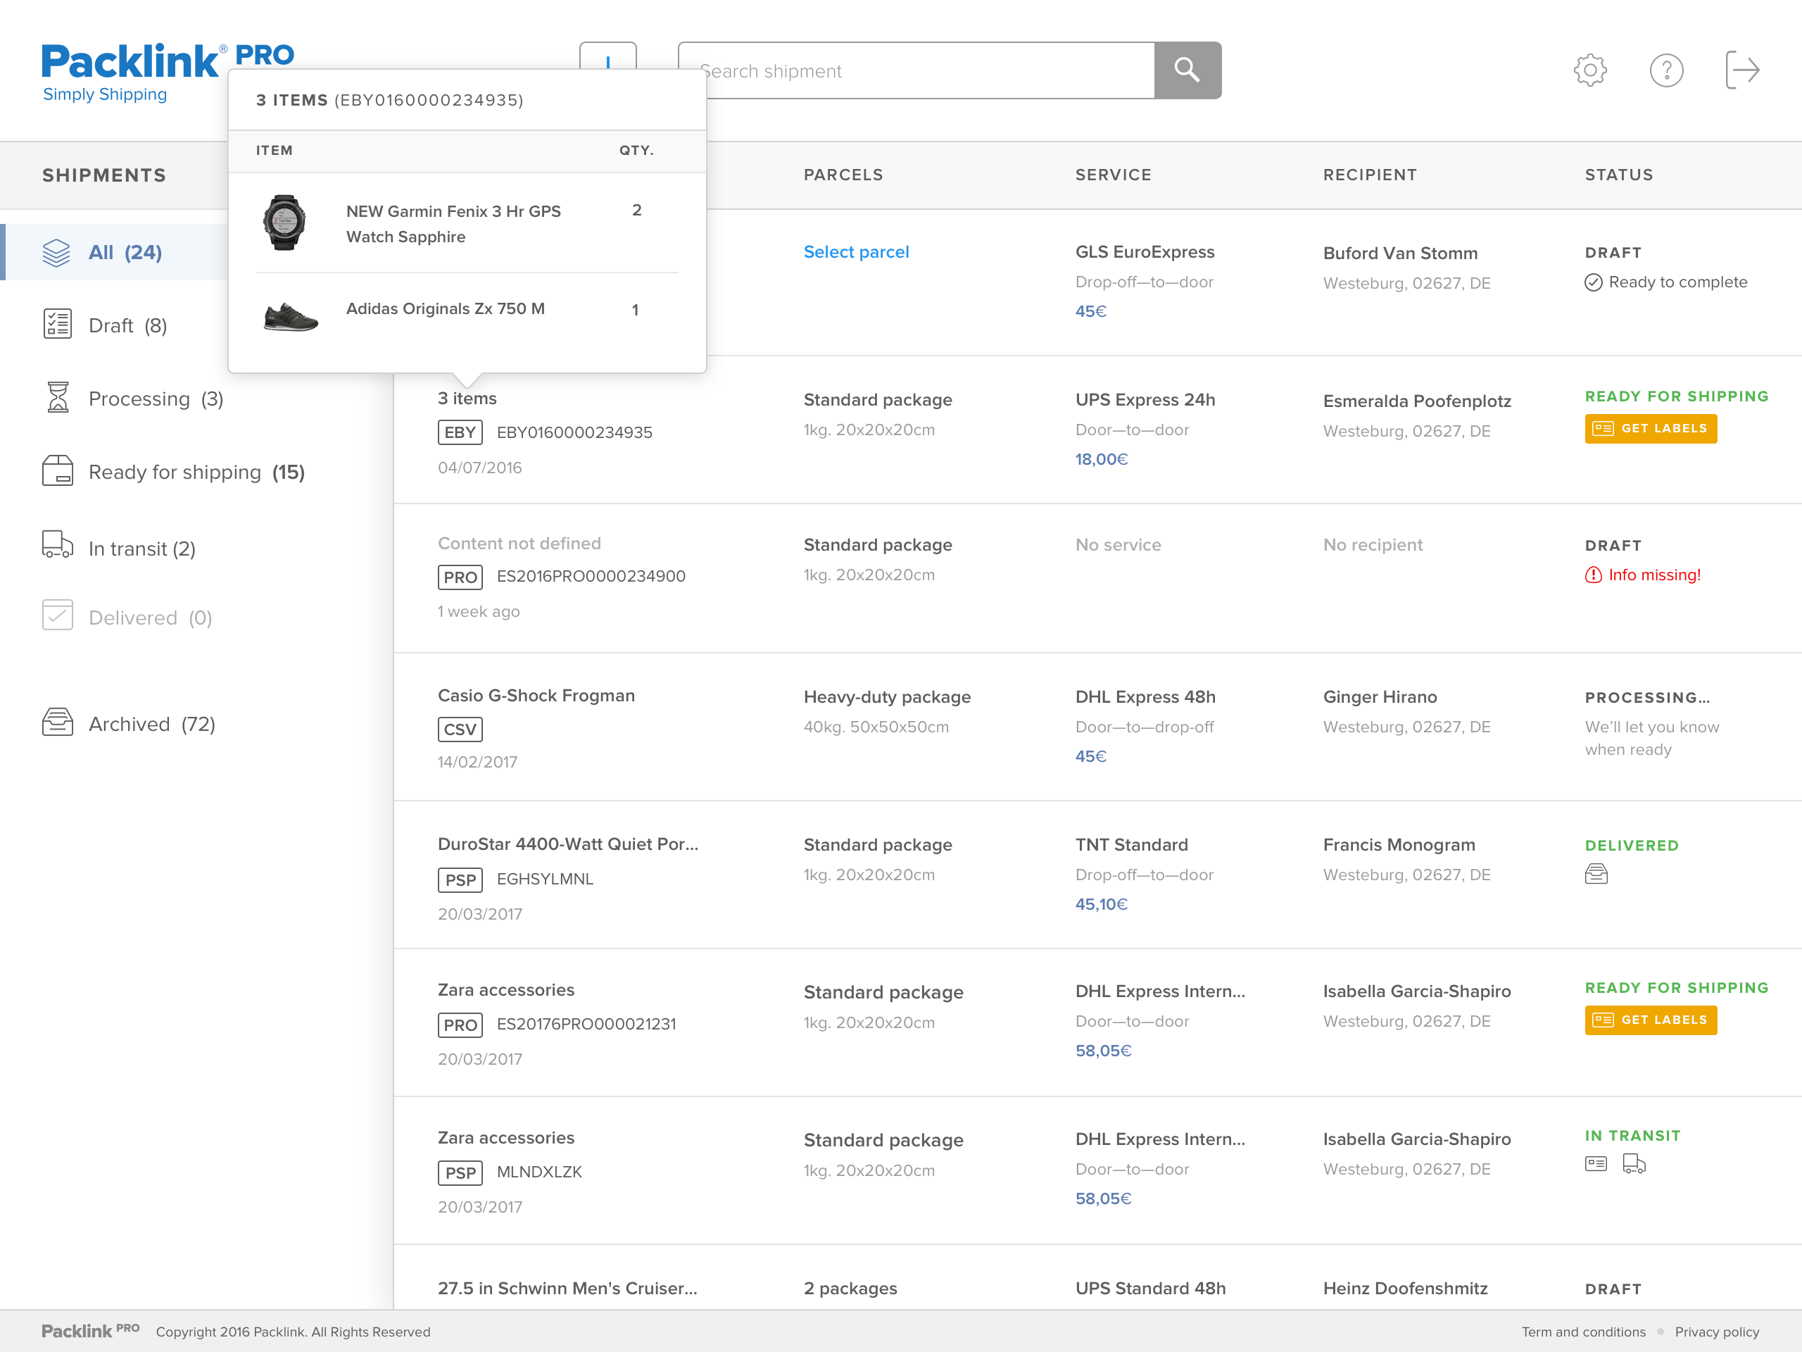Click the Adidas Originals shoe thumbnail
The width and height of the screenshot is (1802, 1352).
(x=290, y=316)
